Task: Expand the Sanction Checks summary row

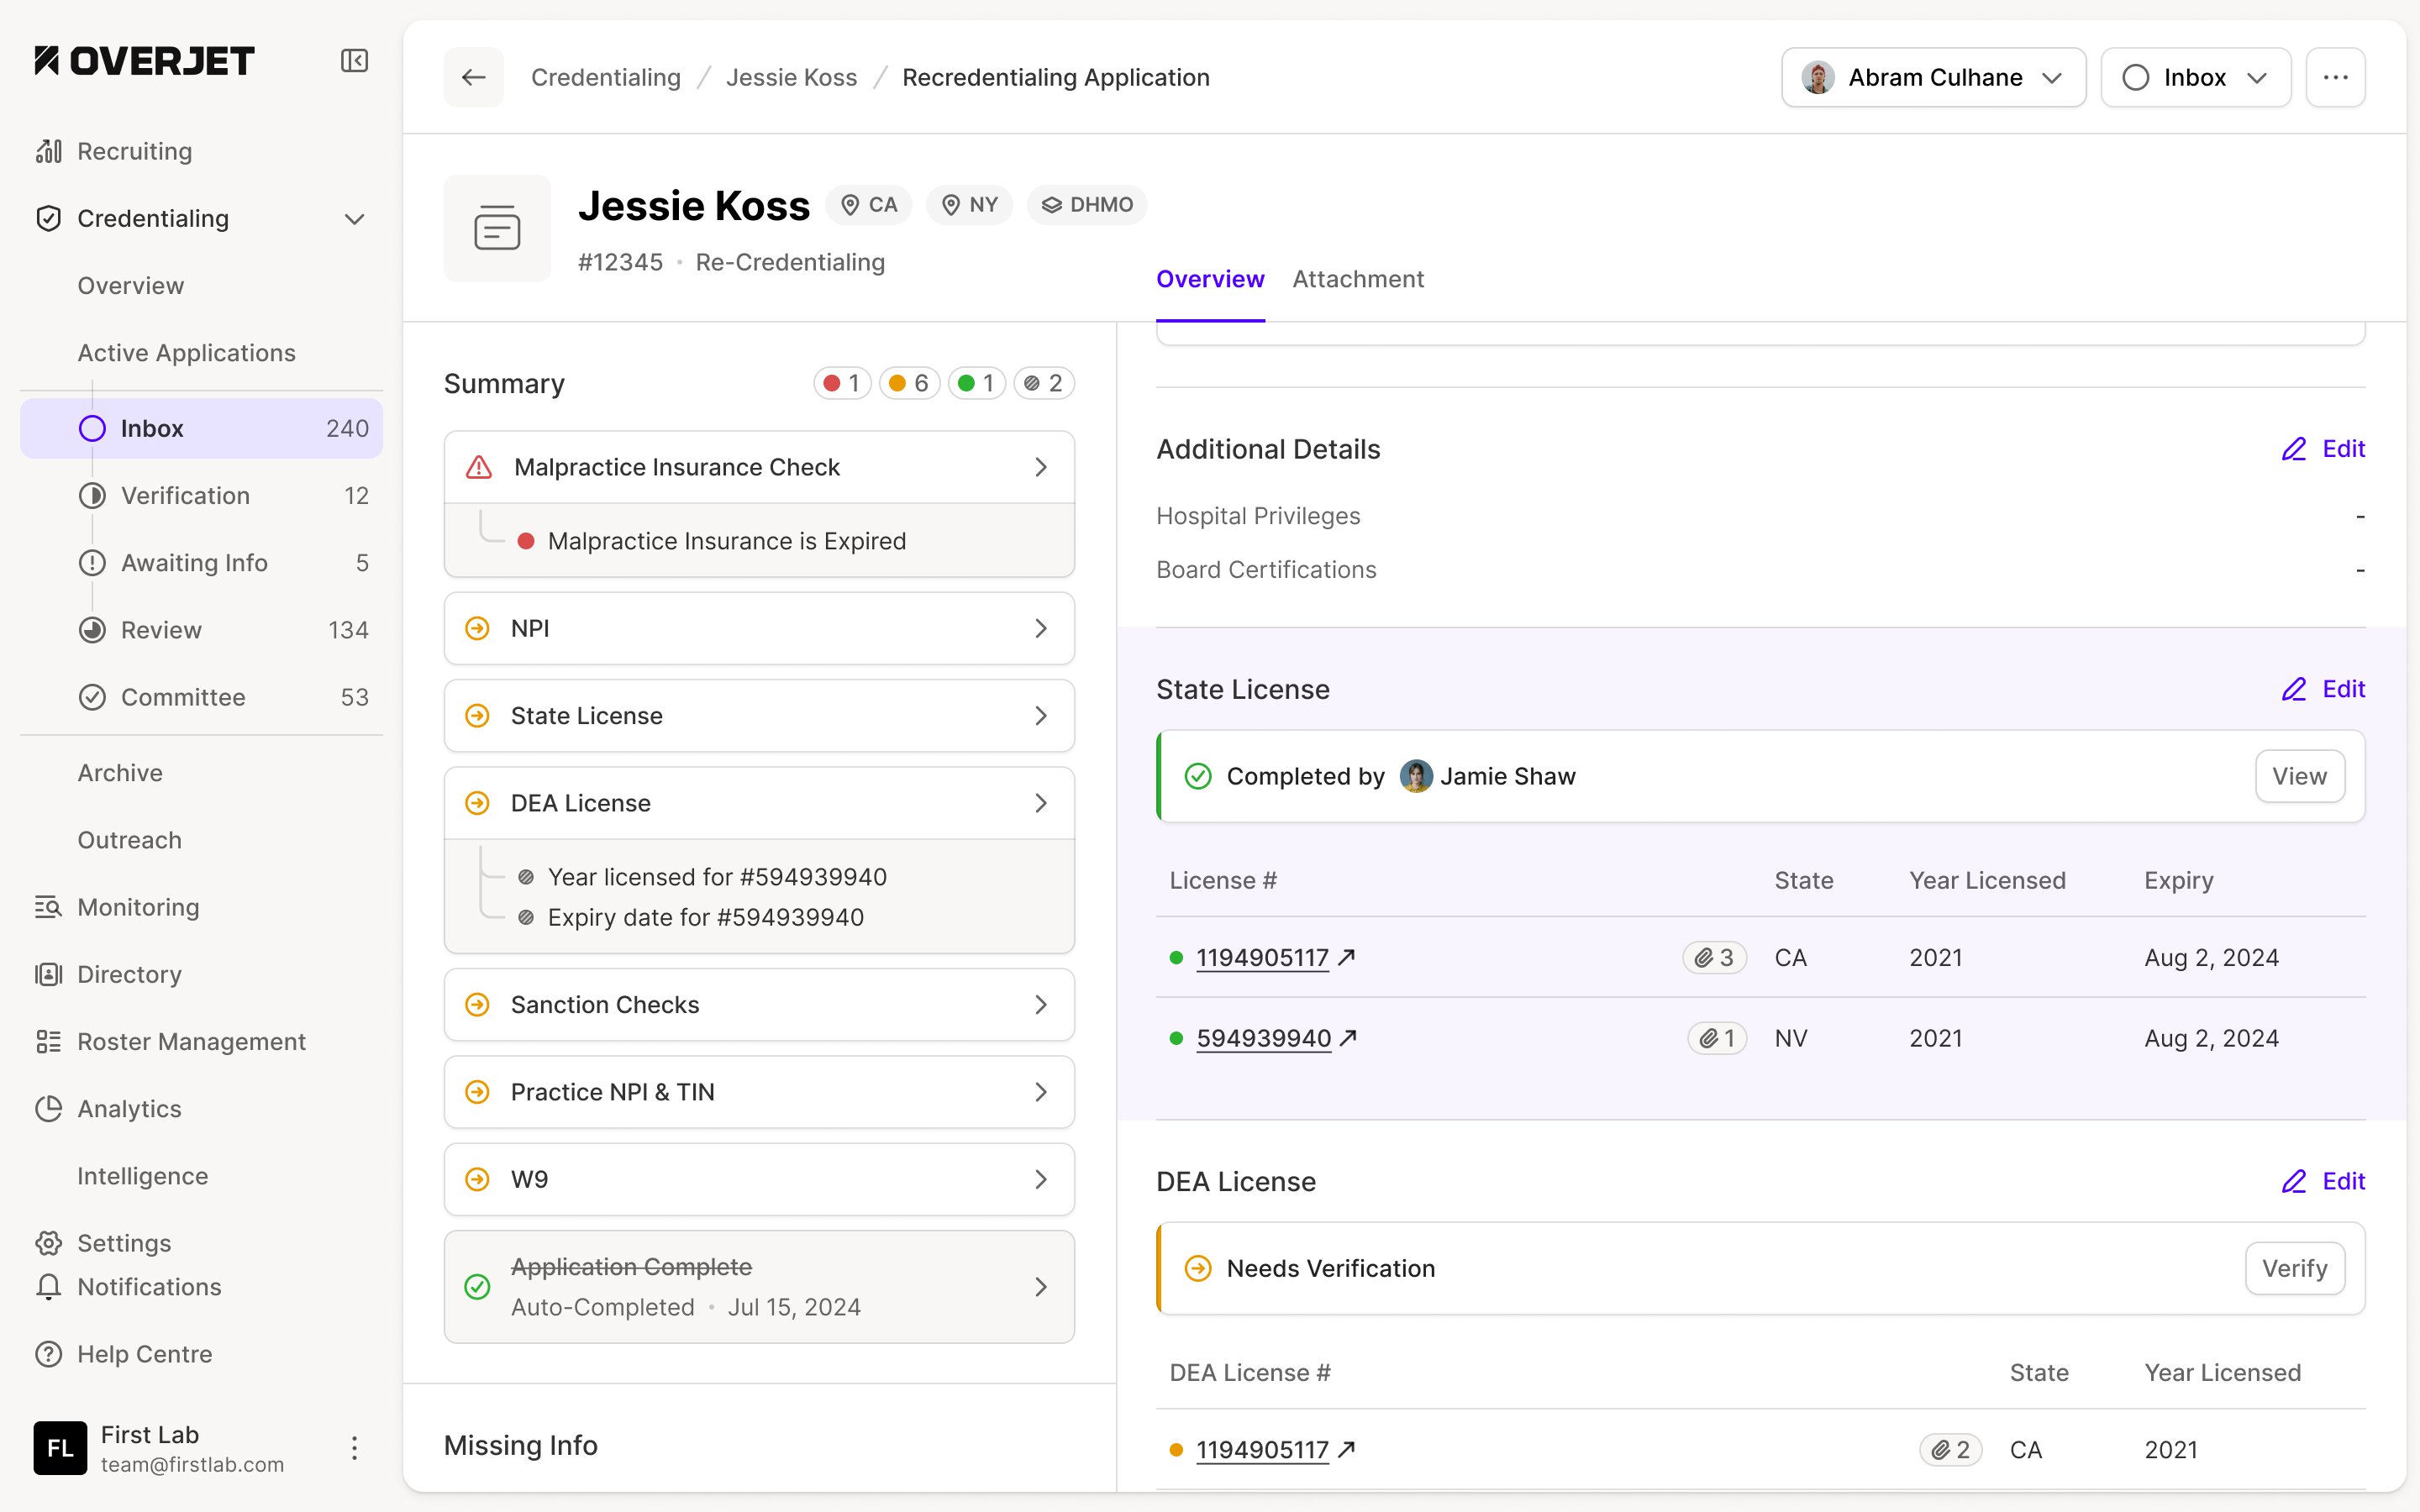Action: coord(758,1004)
